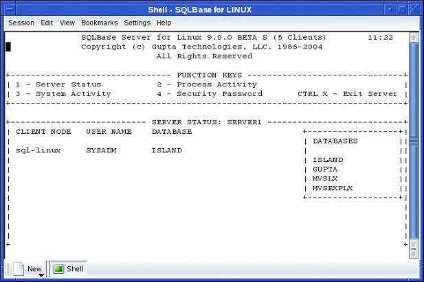
Task: Click 'SERVER STATUS: SERVER1' heading
Action: pyautogui.click(x=207, y=122)
